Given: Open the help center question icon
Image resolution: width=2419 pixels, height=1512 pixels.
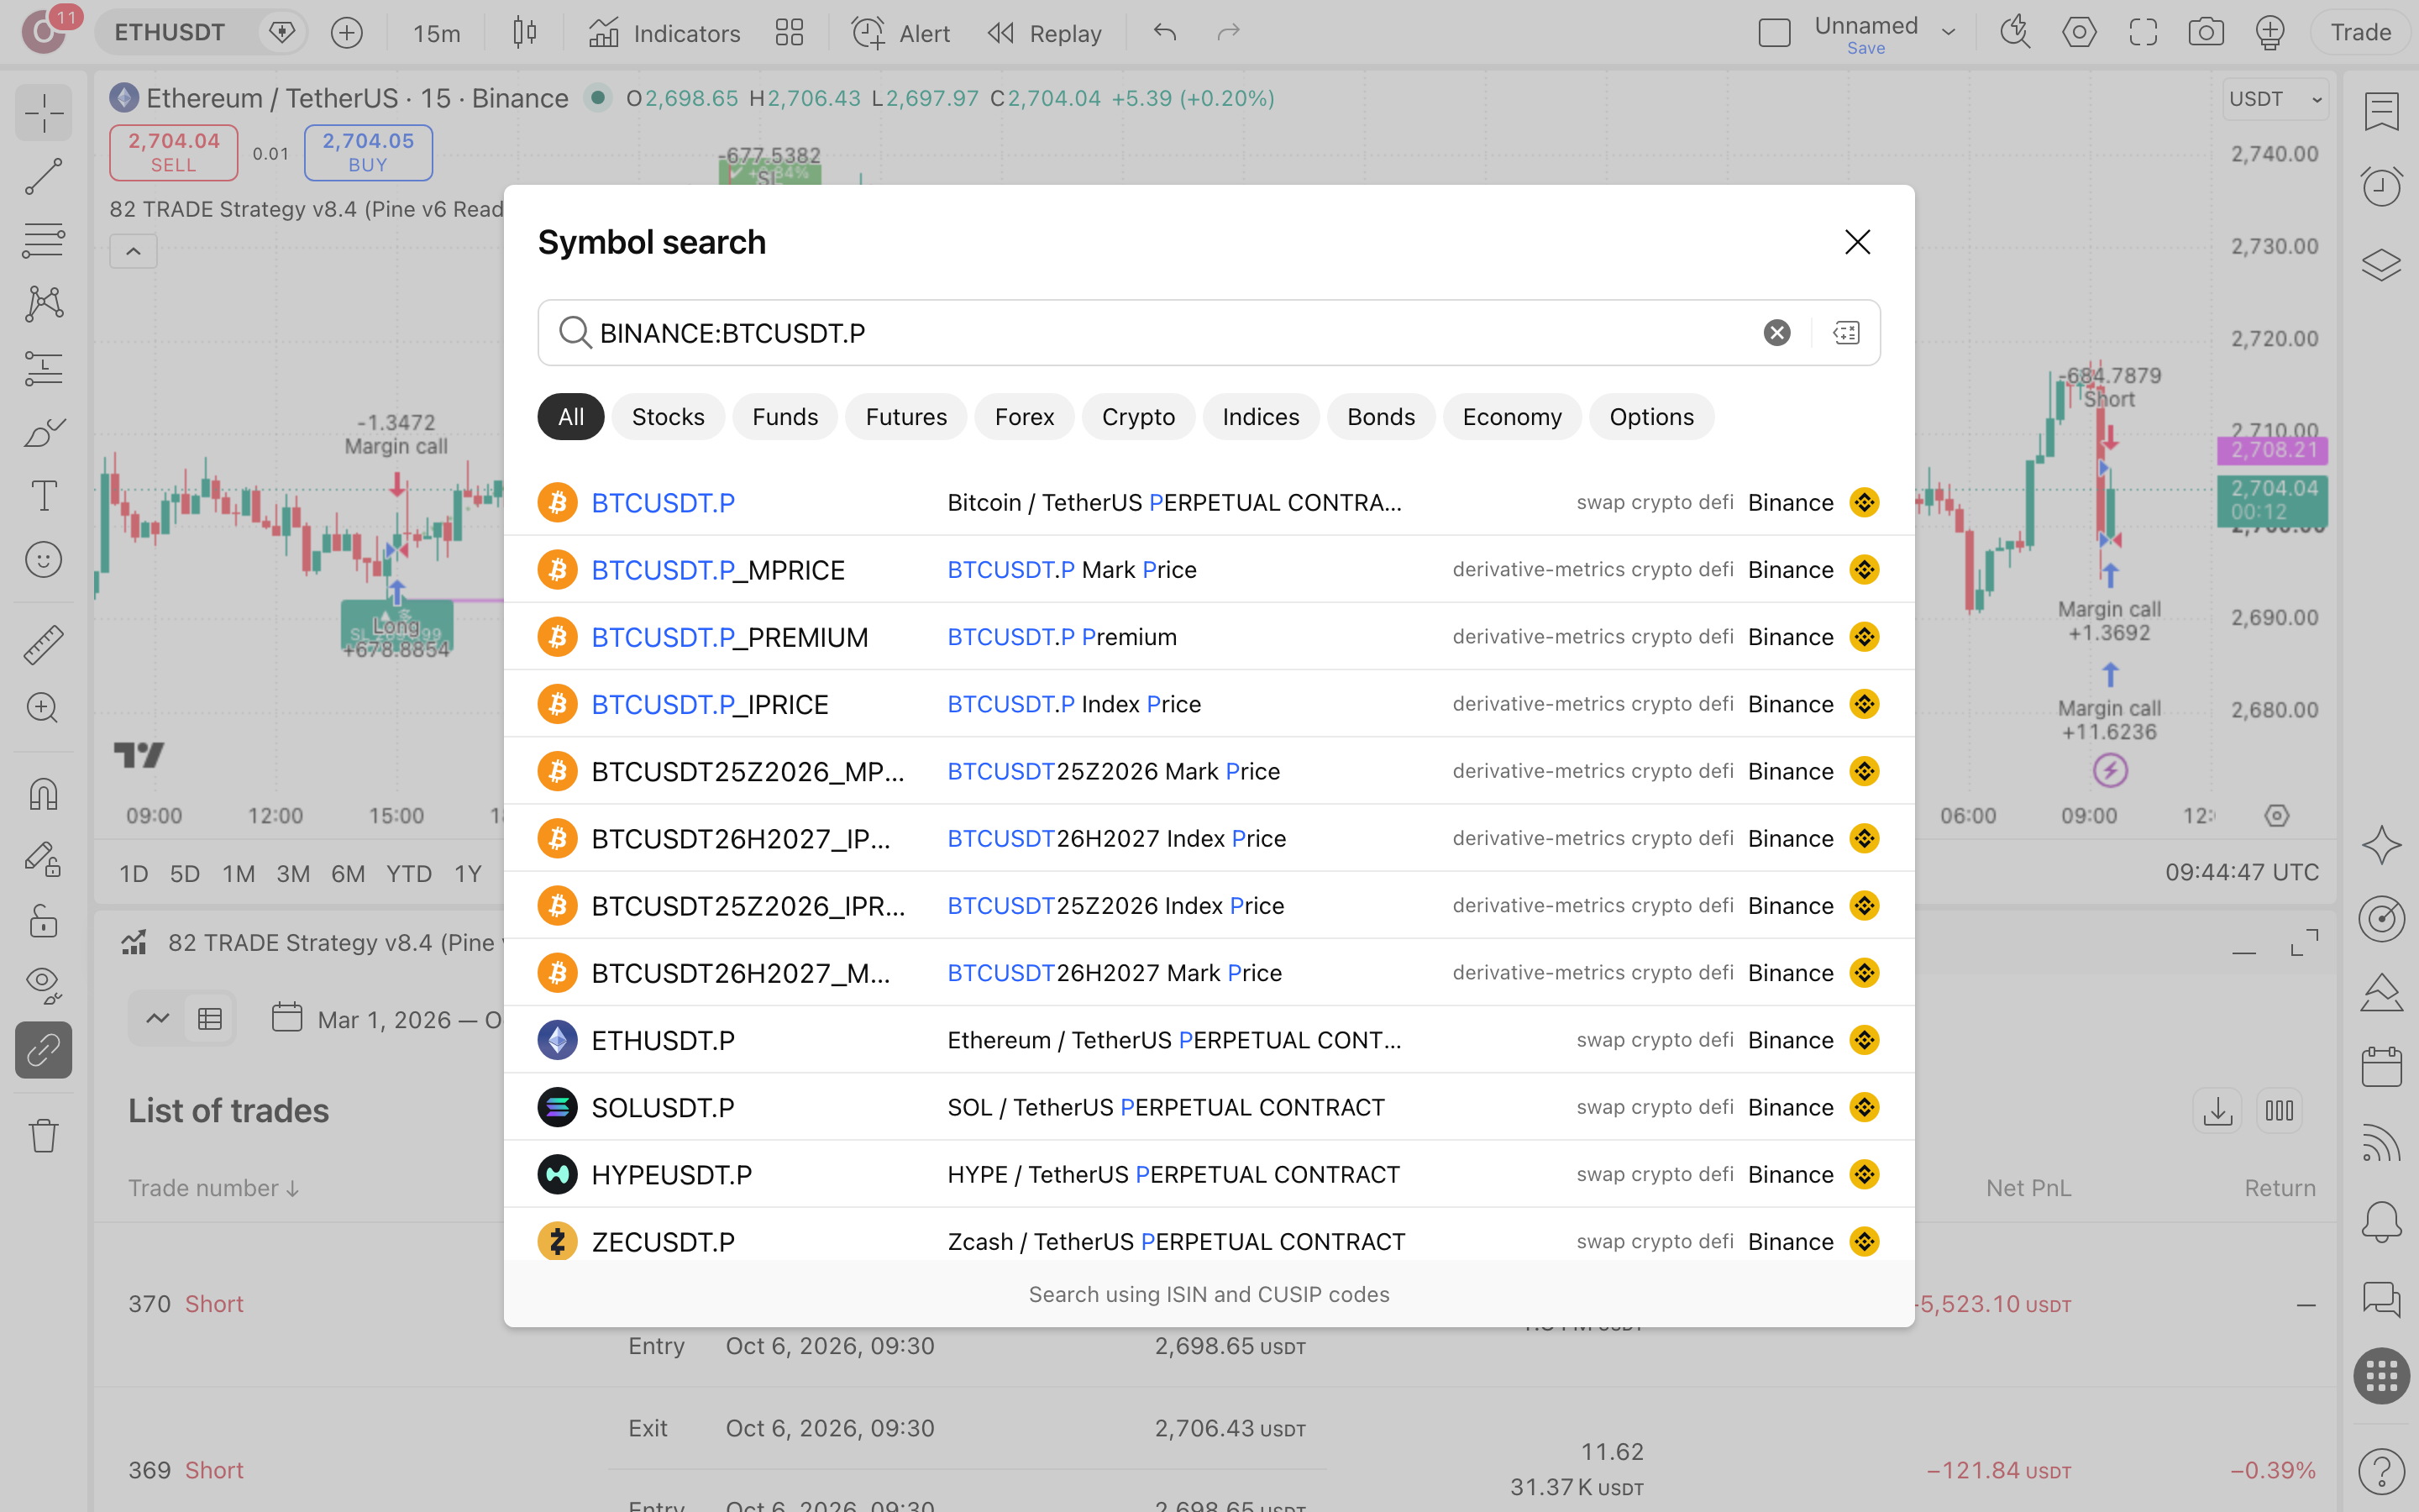Looking at the screenshot, I should (2382, 1471).
